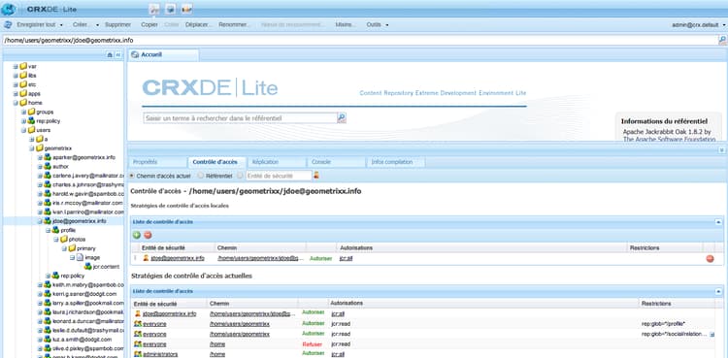This screenshot has height=358, width=728.
Task: Select Chemin d'accès actuel radio button
Action: click(132, 176)
